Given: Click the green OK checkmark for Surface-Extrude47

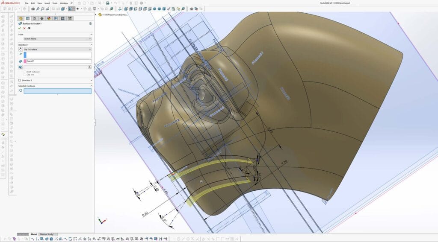Looking at the screenshot, I should (x=20, y=28).
